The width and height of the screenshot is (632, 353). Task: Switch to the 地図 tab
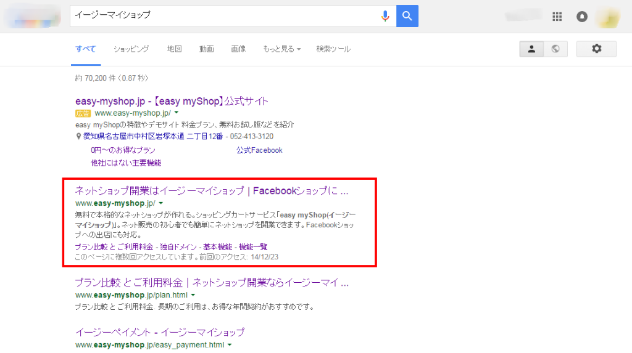click(x=174, y=49)
